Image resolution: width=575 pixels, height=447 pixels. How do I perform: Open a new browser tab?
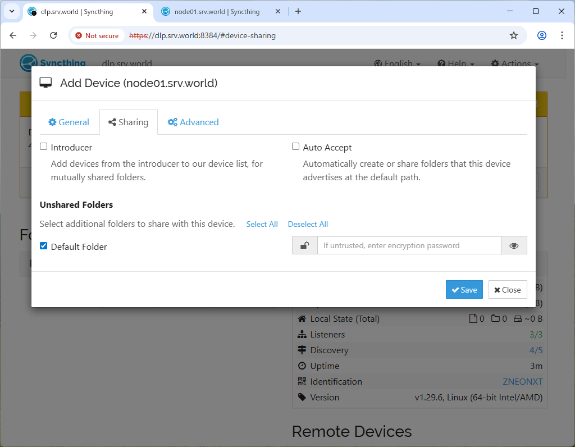(x=298, y=12)
